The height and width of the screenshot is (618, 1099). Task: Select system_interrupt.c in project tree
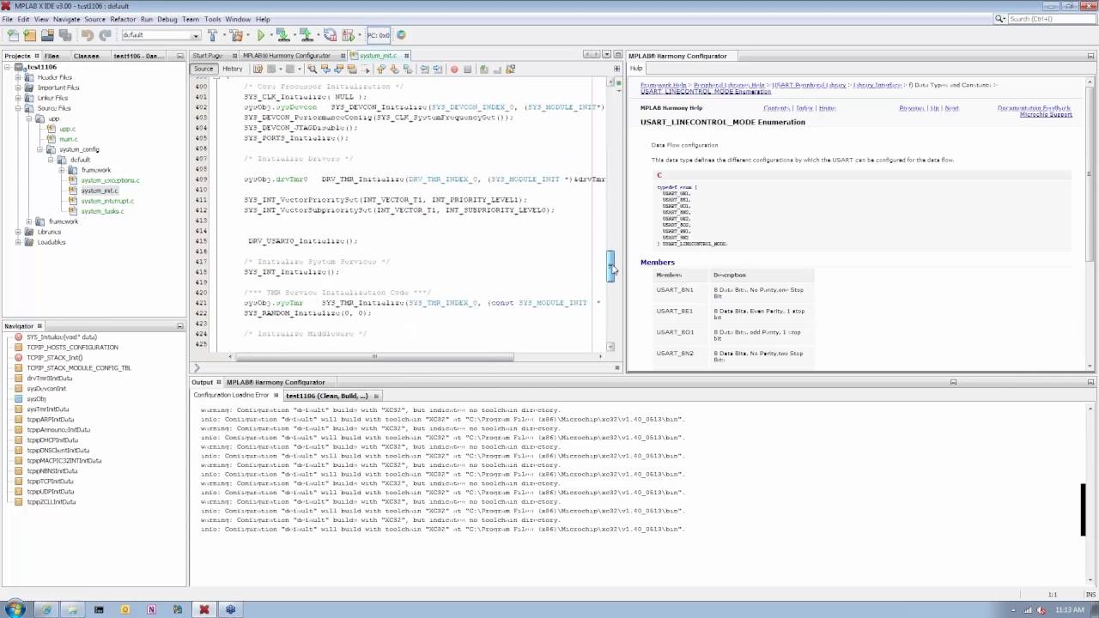pyautogui.click(x=107, y=201)
